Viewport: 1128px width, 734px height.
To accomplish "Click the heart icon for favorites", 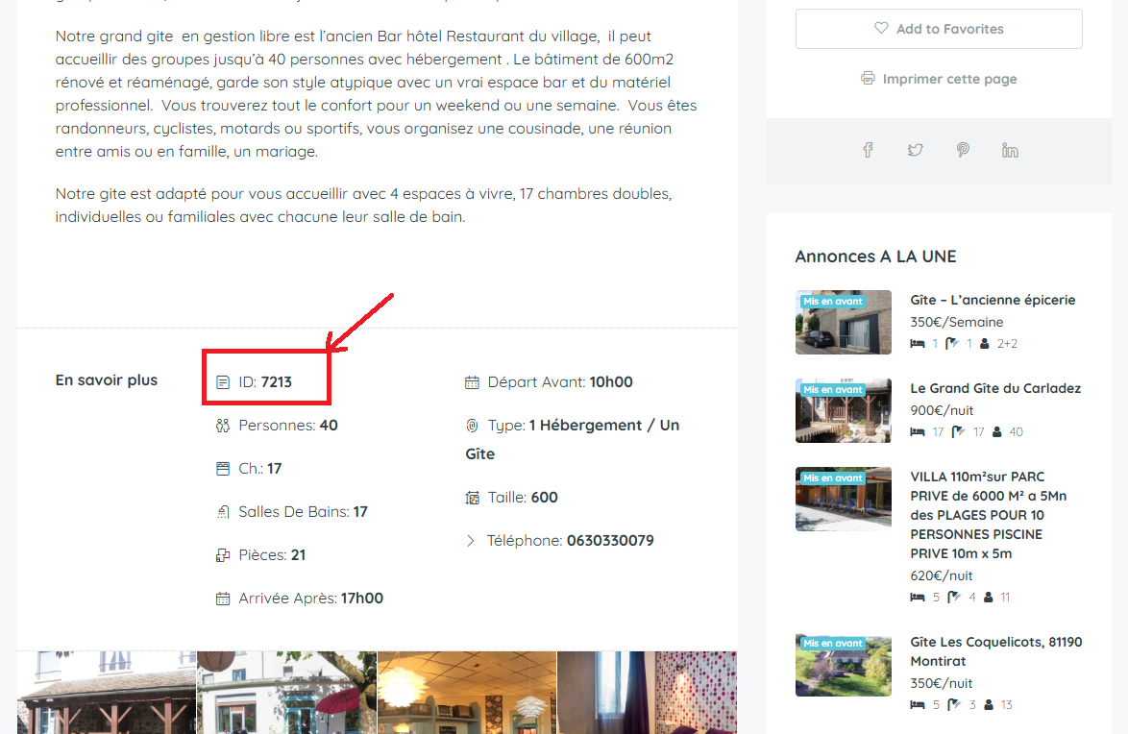I will tap(881, 29).
